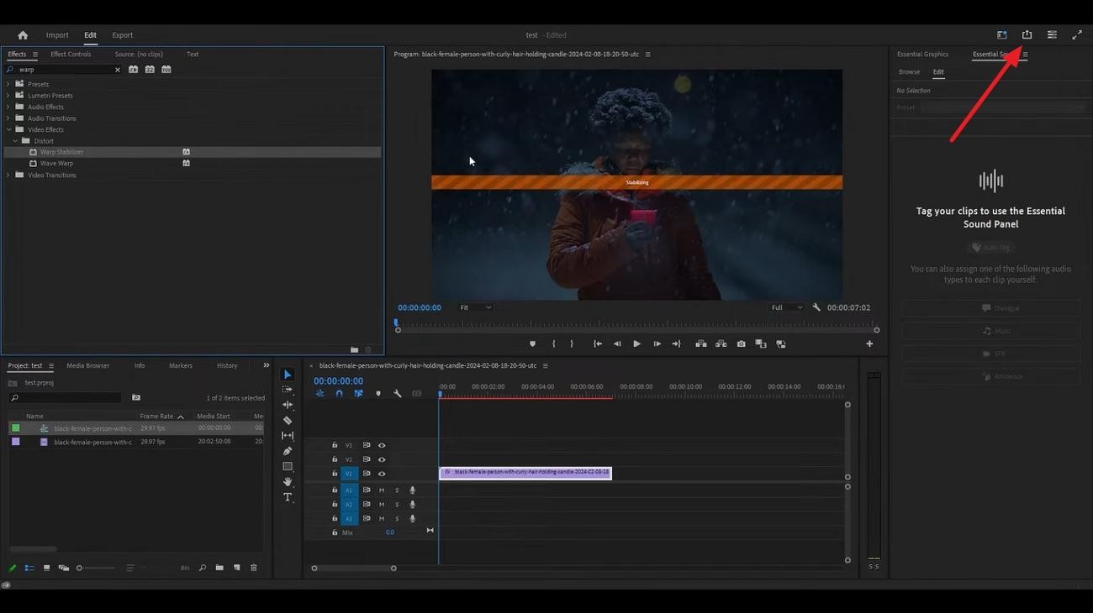Select the Type tool
1093x613 pixels.
[x=288, y=497]
